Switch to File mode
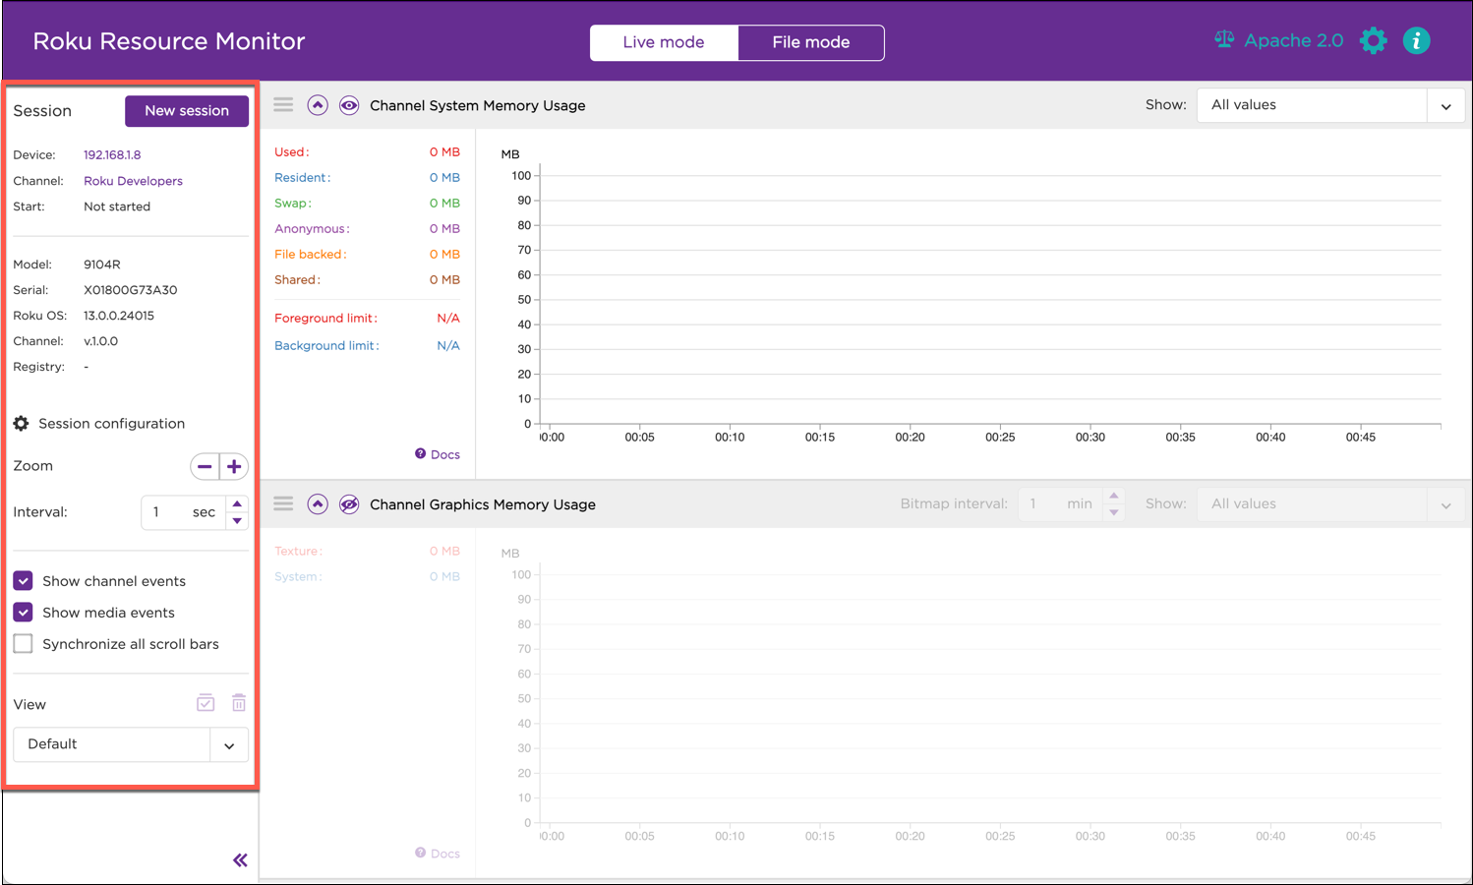1473x885 pixels. coord(809,42)
